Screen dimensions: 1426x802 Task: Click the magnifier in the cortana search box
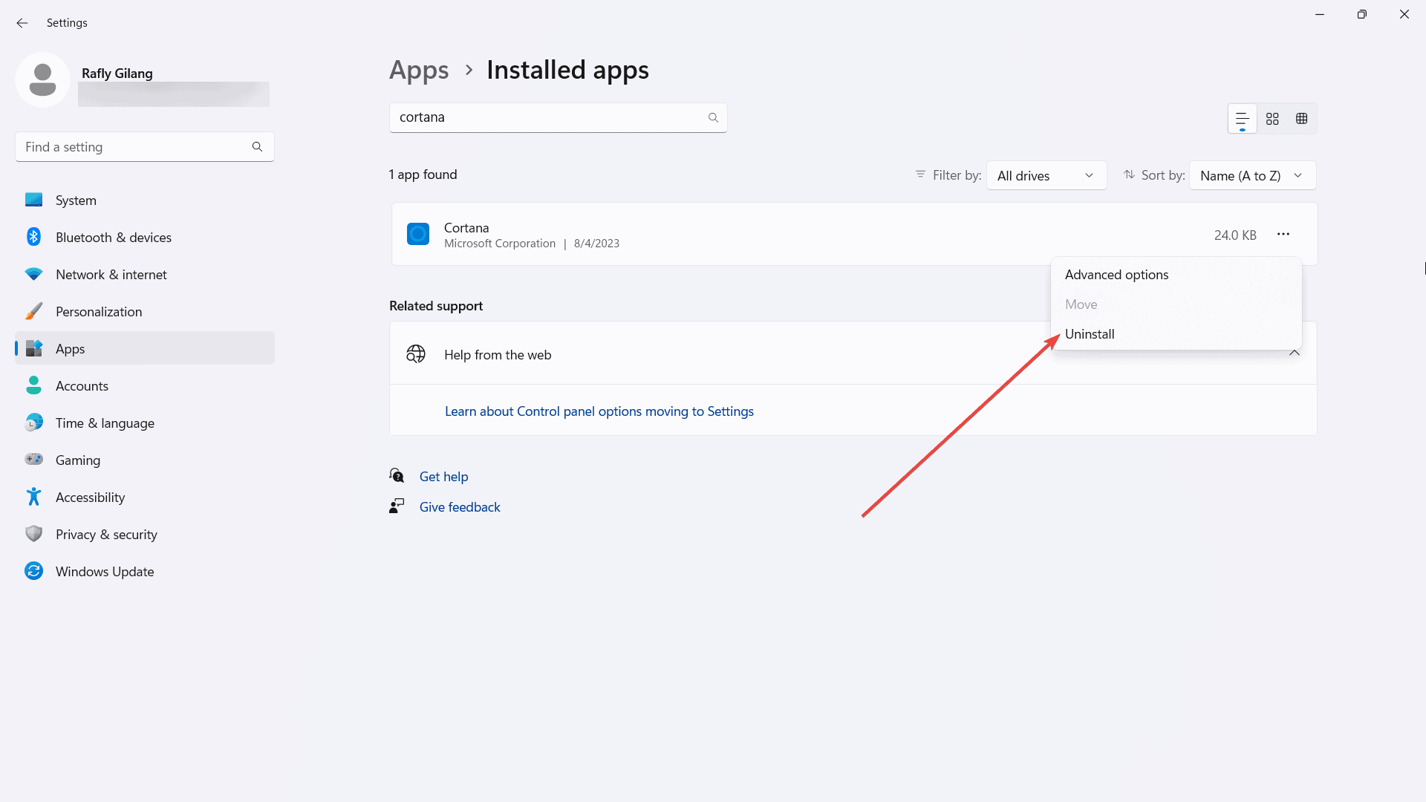pos(713,117)
